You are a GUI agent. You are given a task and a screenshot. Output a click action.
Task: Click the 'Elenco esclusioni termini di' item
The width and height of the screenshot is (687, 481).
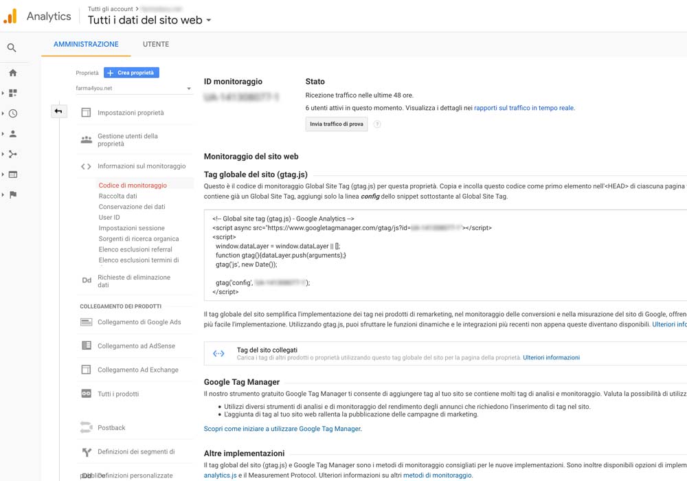tap(139, 260)
